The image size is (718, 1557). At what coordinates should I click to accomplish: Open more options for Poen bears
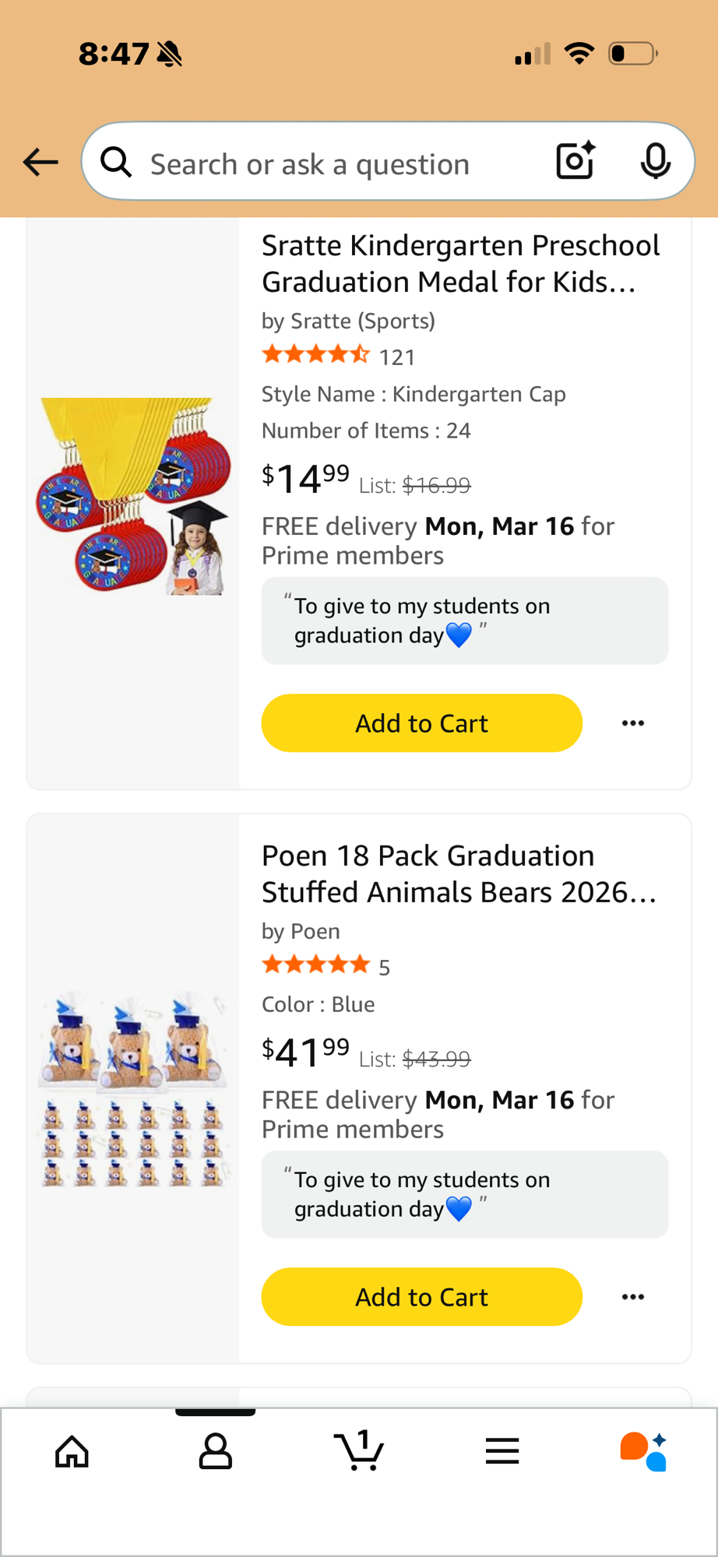[633, 1297]
